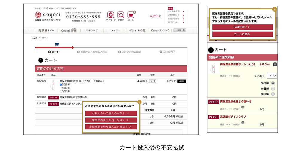Viewport: 299px width, 156px height.
Task: Click the red arrow beside よくある質問
Action: (x=183, y=11)
